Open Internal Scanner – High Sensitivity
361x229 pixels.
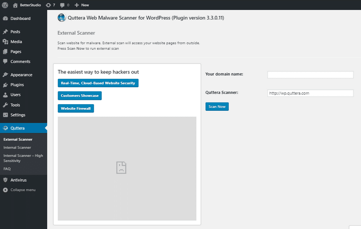(23, 158)
